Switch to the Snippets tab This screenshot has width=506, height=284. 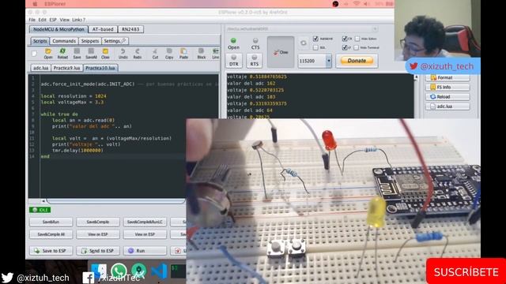coord(89,41)
